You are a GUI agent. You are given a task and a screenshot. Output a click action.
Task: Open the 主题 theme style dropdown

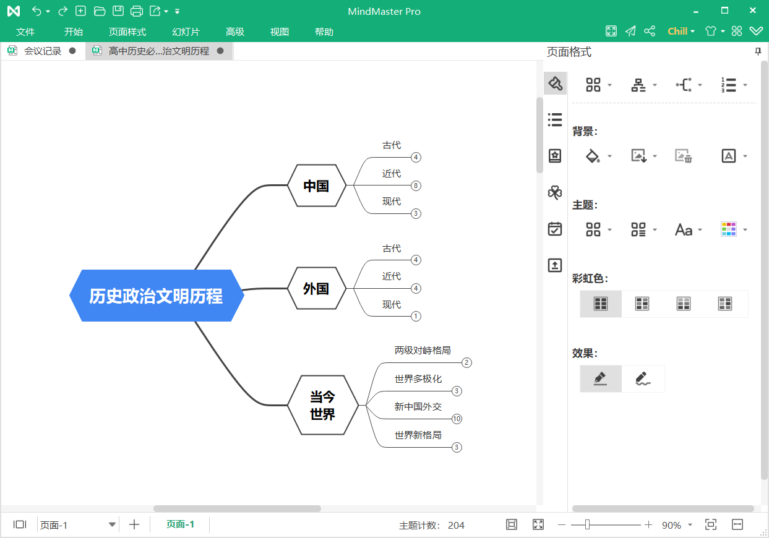[599, 230]
